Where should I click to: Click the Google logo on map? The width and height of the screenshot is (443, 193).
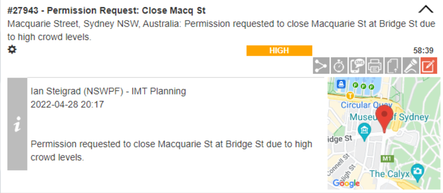tap(346, 183)
